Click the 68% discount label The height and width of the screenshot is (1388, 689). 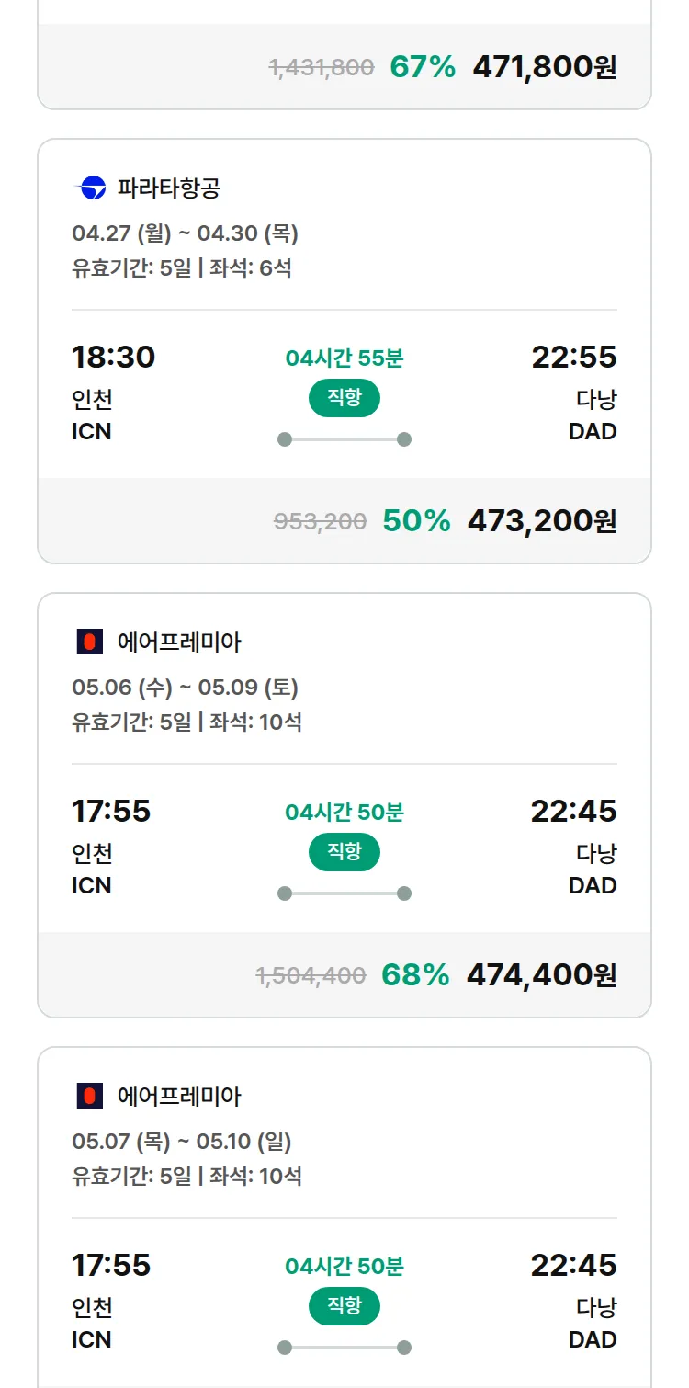pyautogui.click(x=415, y=975)
